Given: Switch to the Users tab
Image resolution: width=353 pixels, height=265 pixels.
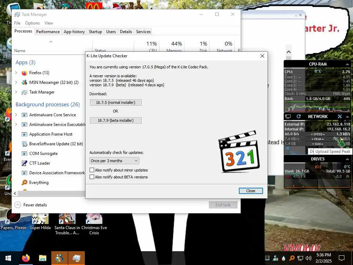Looking at the screenshot, I should click(x=111, y=32).
